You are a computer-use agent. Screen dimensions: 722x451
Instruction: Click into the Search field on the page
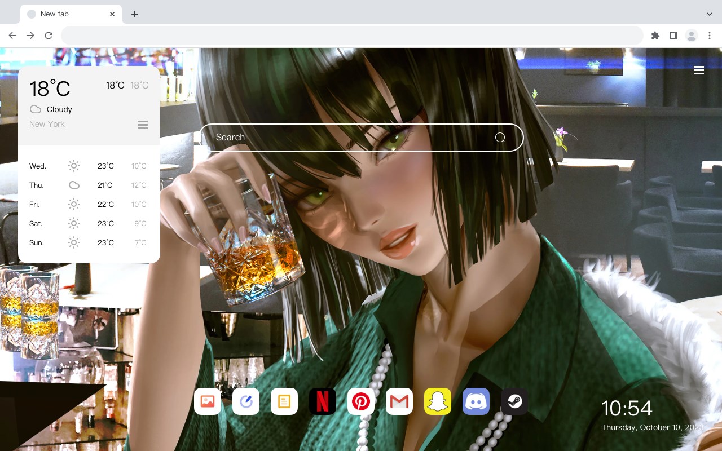362,138
